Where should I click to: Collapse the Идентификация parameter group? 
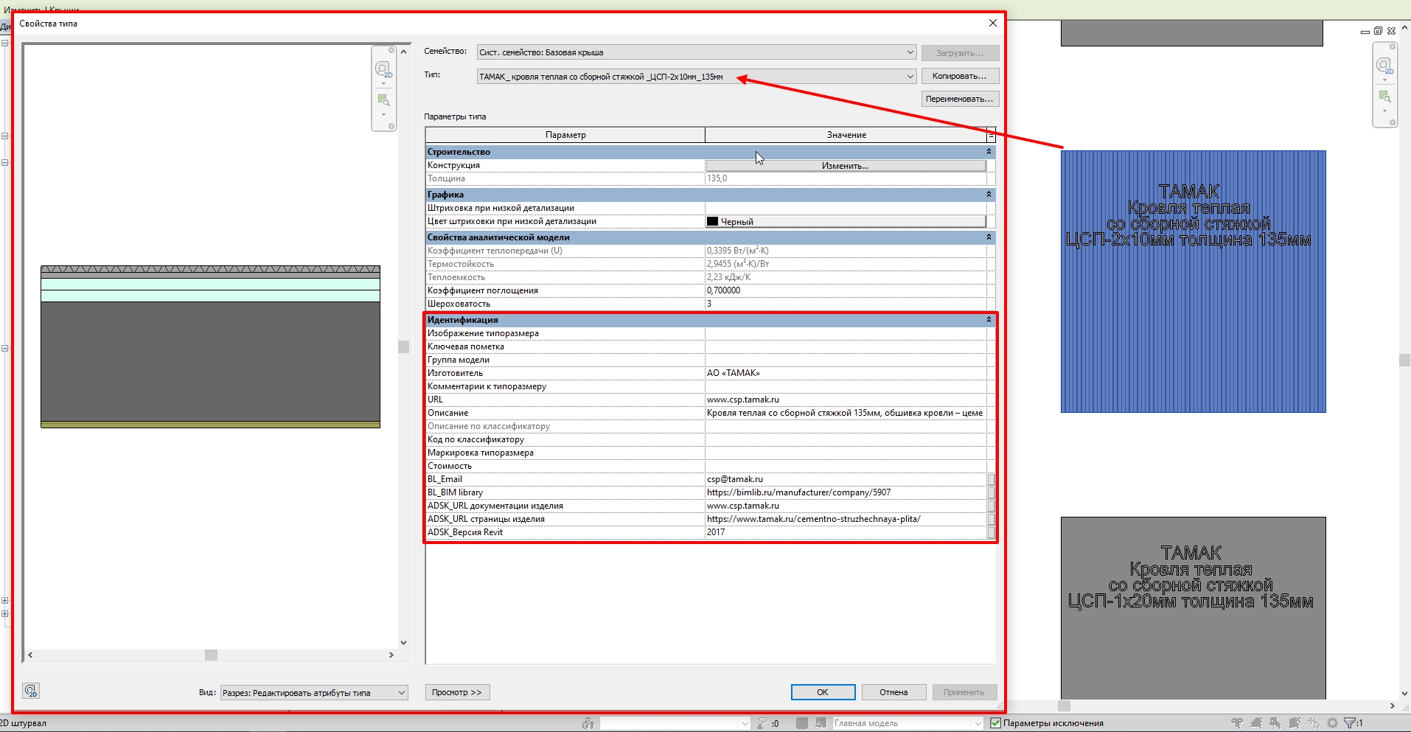click(989, 320)
